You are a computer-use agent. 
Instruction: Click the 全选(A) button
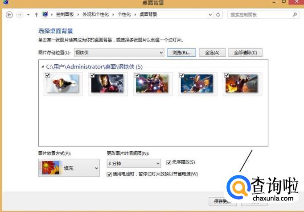click(x=212, y=52)
